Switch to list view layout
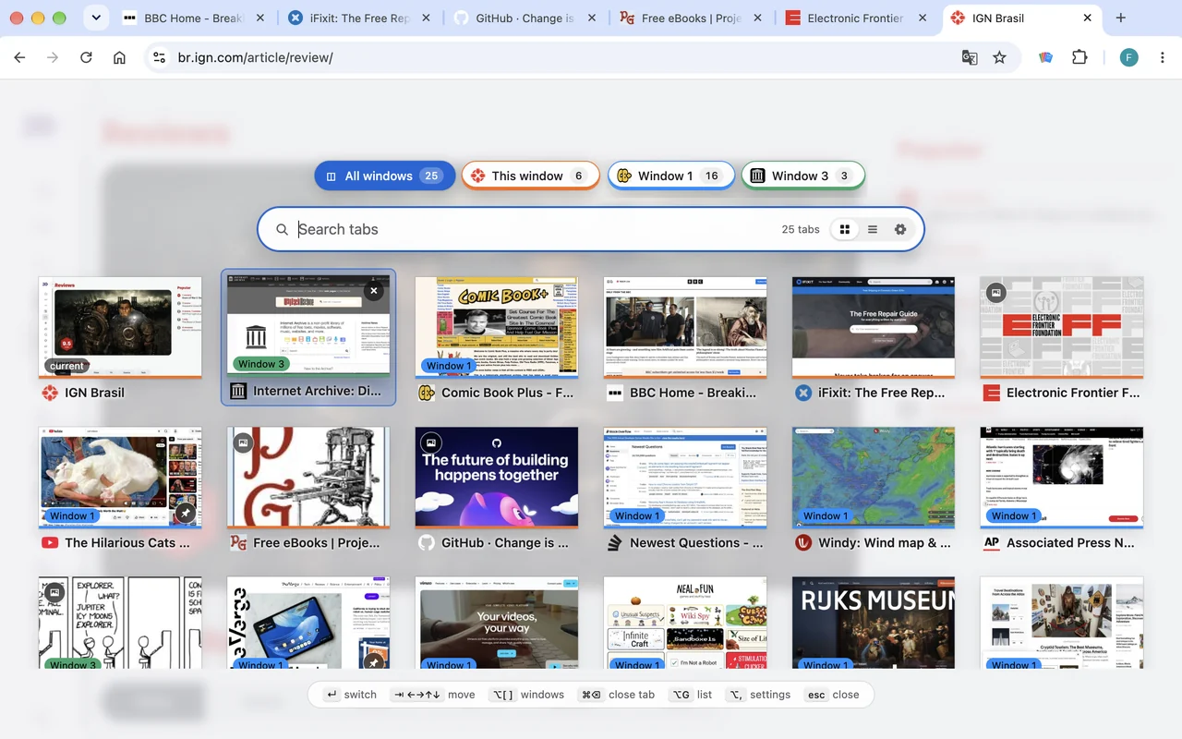This screenshot has width=1182, height=739. (873, 229)
